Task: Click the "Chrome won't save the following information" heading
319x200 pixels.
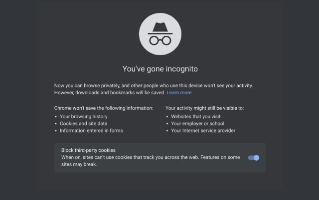Action: pos(103,108)
